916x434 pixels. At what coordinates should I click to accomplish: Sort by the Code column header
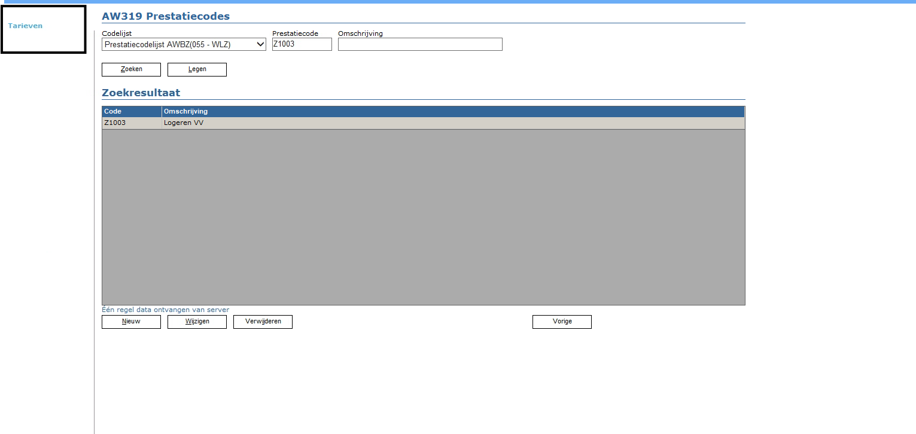pos(131,111)
